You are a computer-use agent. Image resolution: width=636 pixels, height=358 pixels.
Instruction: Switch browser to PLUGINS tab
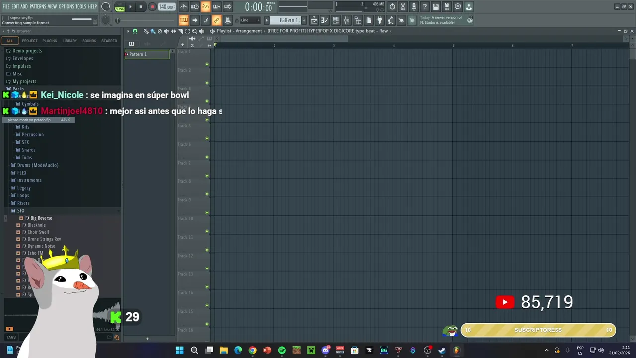click(x=50, y=41)
